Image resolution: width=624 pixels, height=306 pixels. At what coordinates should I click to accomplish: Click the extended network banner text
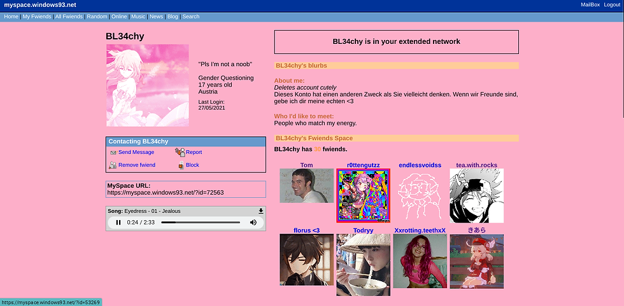(x=396, y=41)
